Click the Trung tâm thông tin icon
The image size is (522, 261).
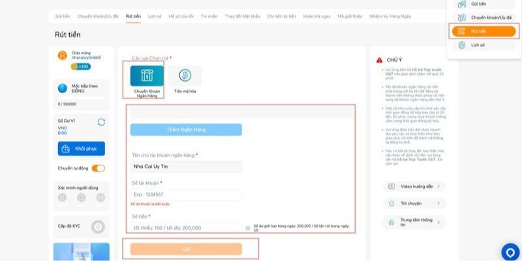(x=391, y=222)
